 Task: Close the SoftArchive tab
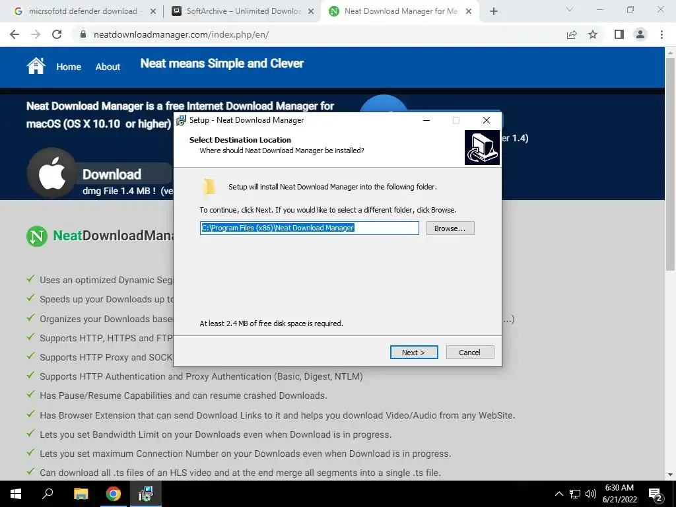(311, 12)
